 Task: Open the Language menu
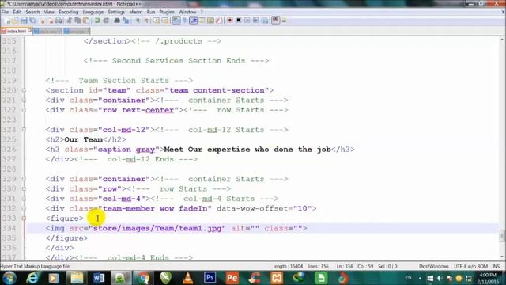tap(93, 12)
